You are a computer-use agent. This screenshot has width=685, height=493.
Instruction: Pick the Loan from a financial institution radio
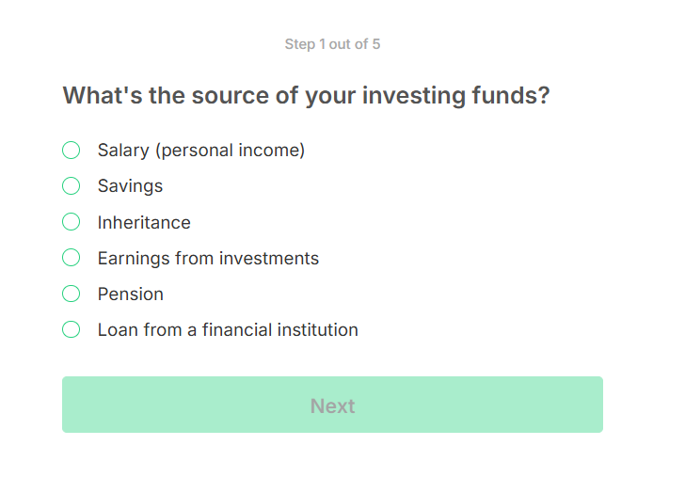coord(71,329)
